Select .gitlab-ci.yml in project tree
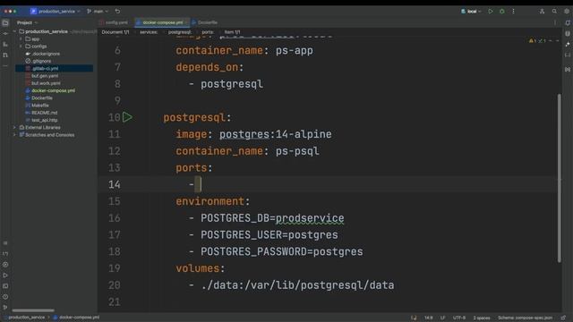This screenshot has width=573, height=322. point(54,68)
